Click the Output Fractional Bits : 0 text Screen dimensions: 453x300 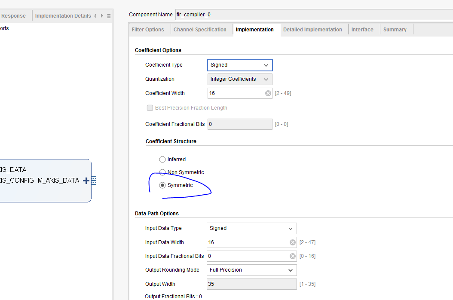(173, 297)
